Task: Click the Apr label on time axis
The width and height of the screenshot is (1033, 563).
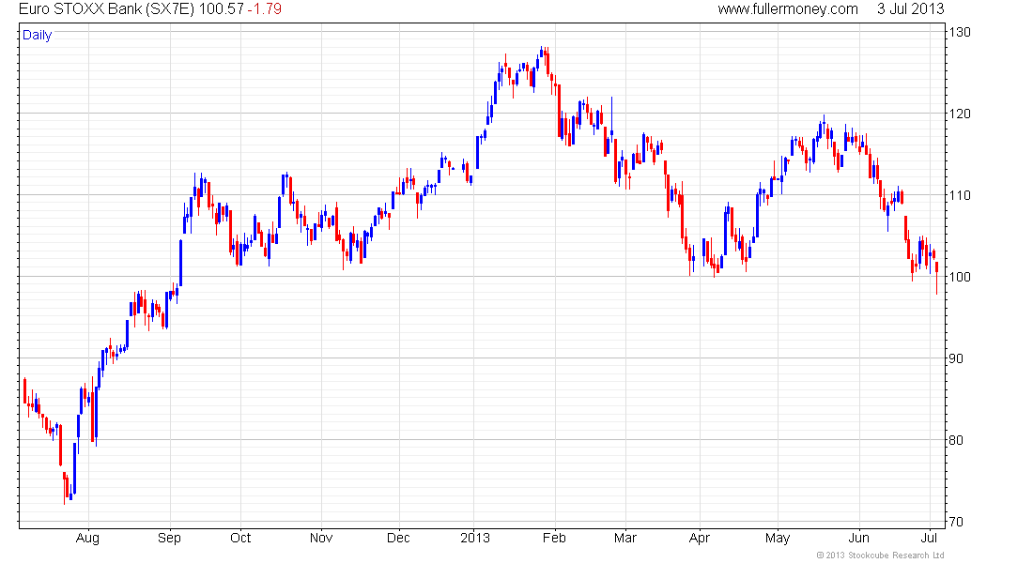Action: point(700,539)
